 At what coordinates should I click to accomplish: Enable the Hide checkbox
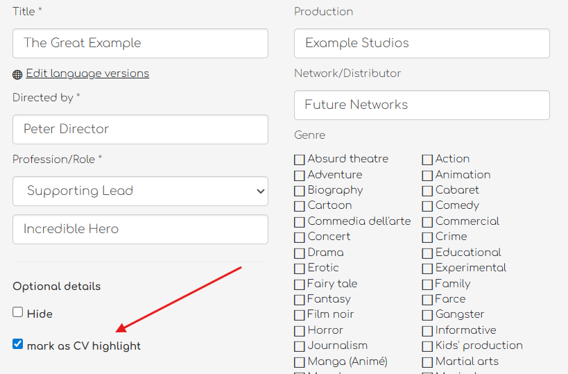click(x=18, y=312)
